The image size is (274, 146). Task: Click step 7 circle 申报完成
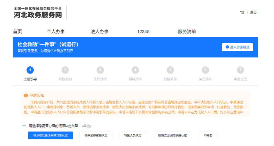tap(240, 70)
